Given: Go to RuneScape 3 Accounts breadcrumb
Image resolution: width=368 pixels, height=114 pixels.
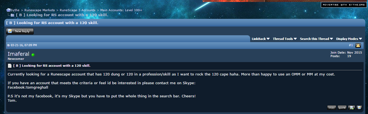Looking at the screenshot, I should [78, 10].
